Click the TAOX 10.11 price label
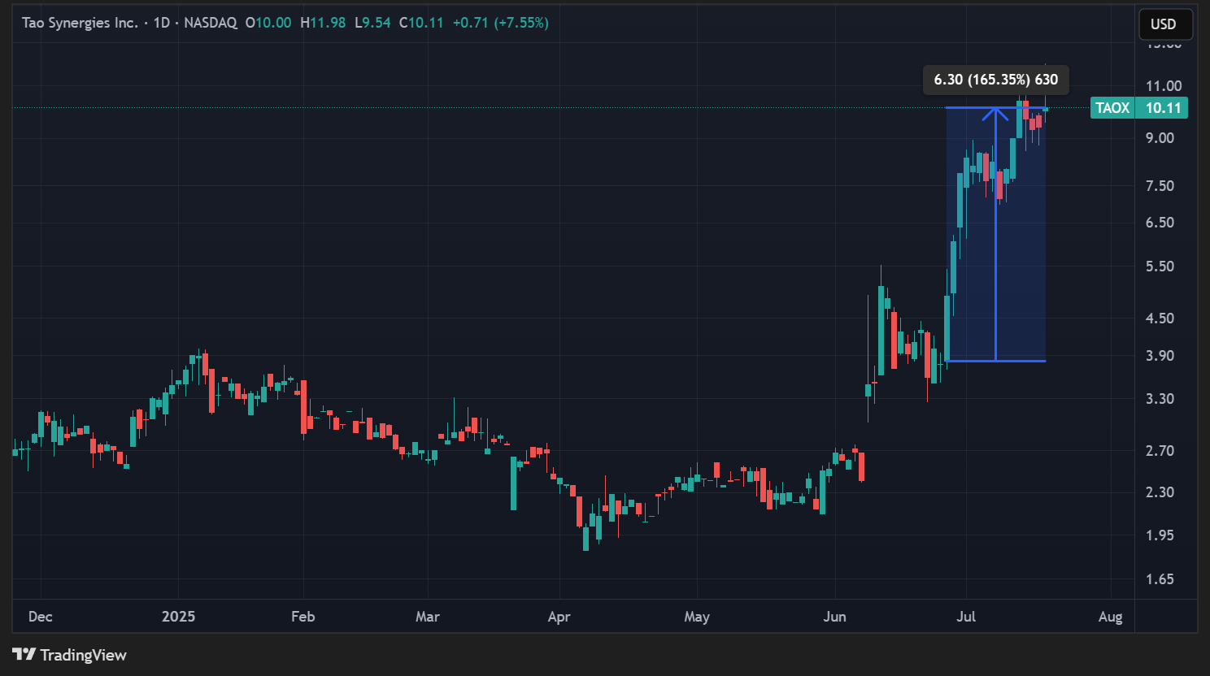 [1138, 108]
